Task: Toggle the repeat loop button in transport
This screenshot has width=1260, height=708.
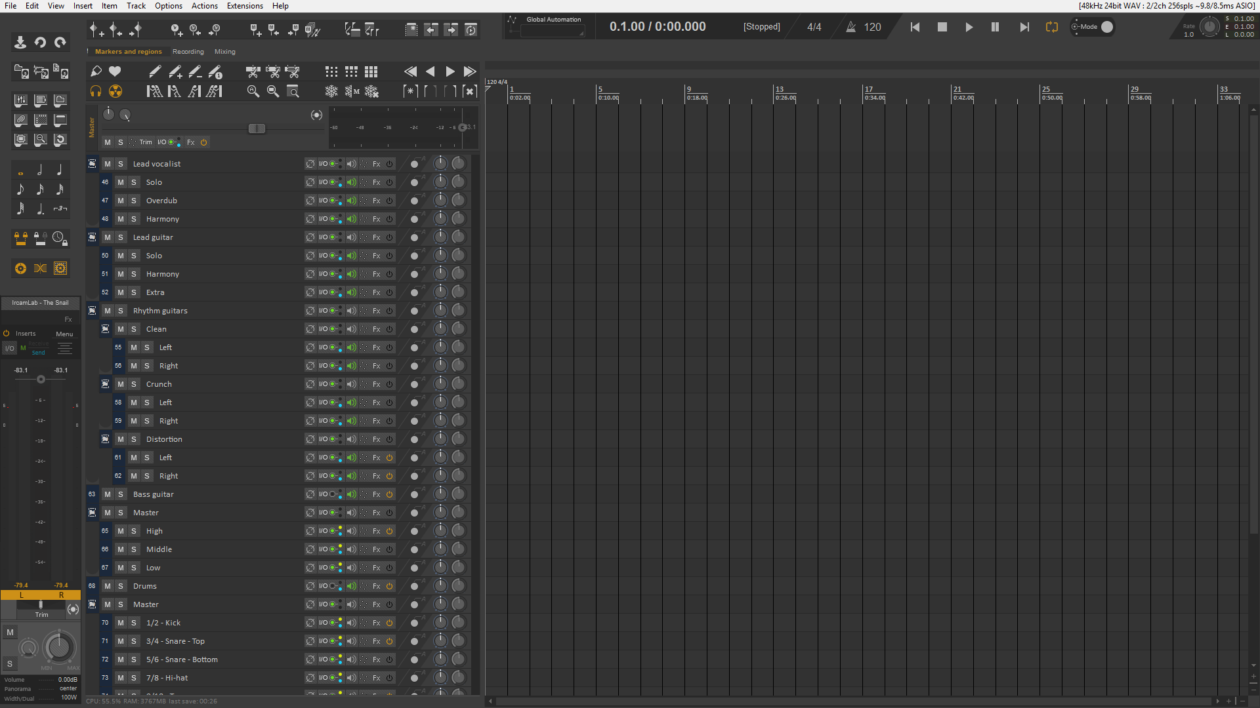Action: pos(1052,27)
